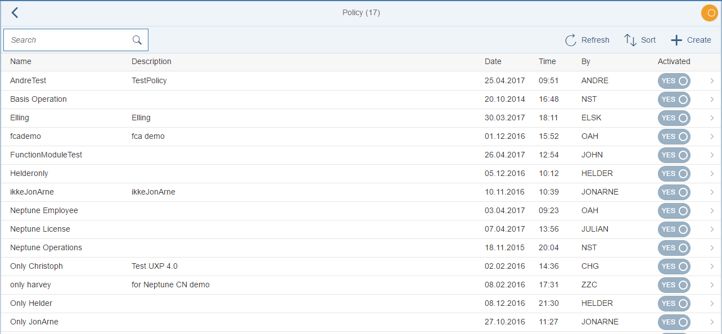Toggle Activated switch for FunctionModuleTest
Screen dimensions: 722x334
pos(674,155)
